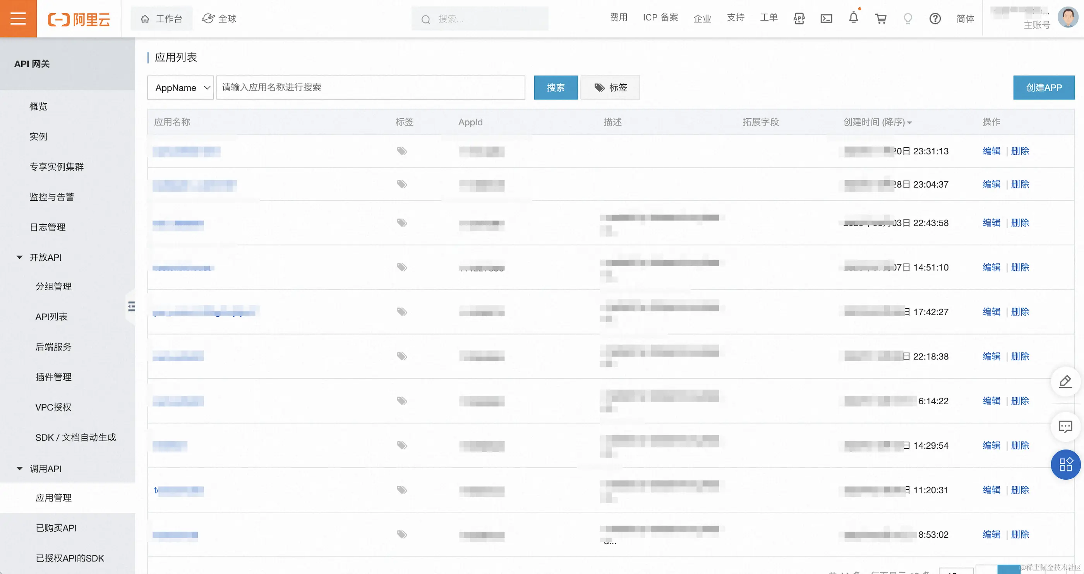
Task: Click tag icon in row created 17:42:27
Action: (402, 312)
